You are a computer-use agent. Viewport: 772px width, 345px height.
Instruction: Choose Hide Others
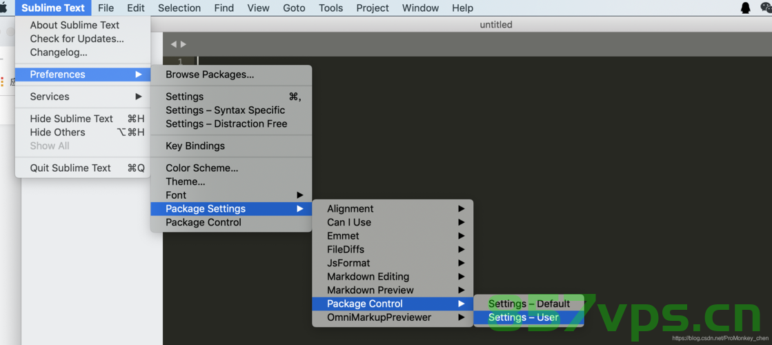(x=83, y=132)
